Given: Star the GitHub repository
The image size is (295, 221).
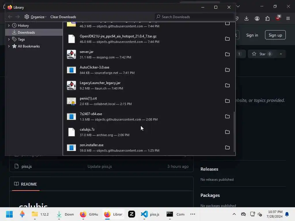Looking at the screenshot, I should pos(262,54).
